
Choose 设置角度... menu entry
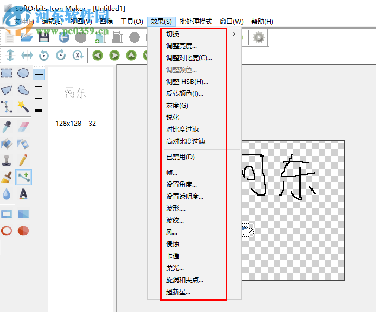pos(194,185)
